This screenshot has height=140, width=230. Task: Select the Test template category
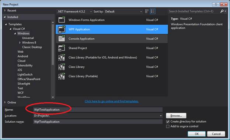point(20,88)
